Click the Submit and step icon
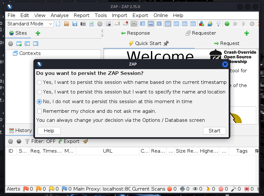 tap(235, 24)
